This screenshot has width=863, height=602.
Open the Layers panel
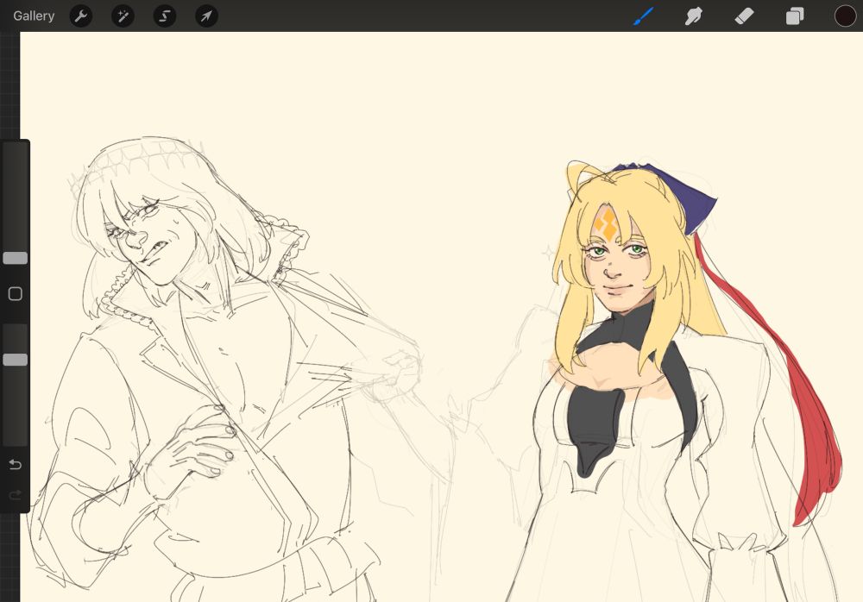[794, 16]
